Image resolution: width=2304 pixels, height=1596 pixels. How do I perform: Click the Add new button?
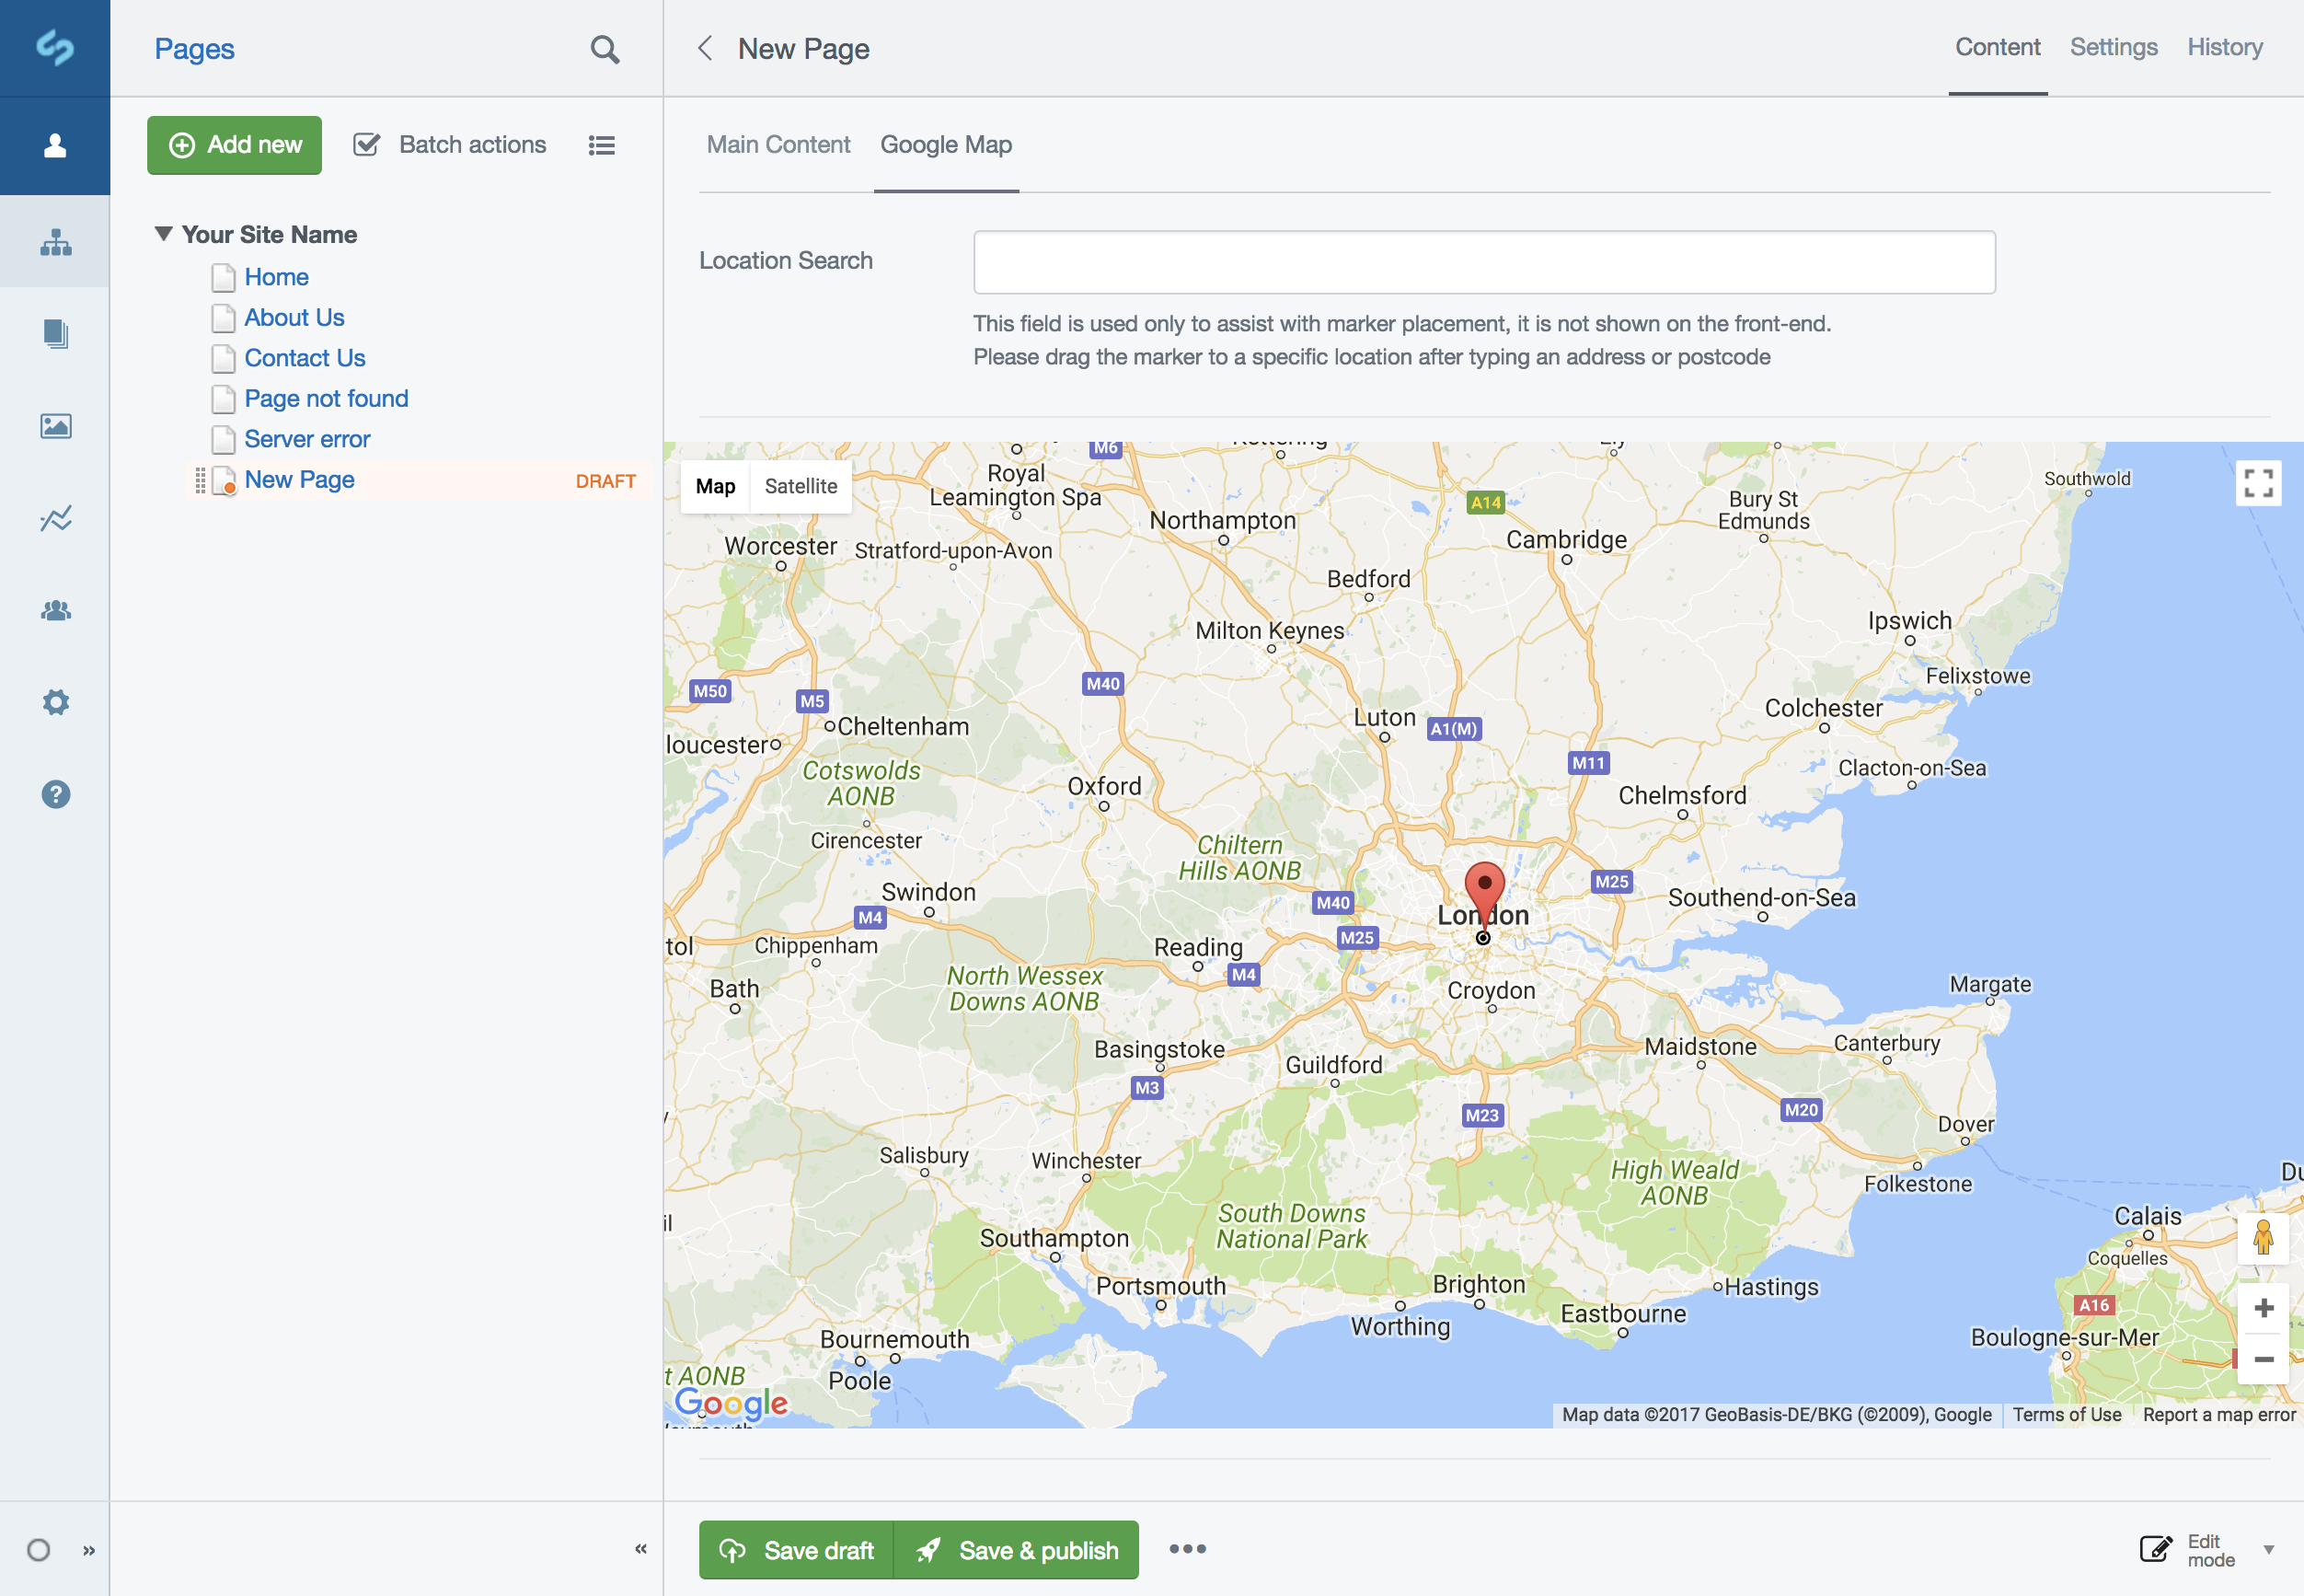pyautogui.click(x=235, y=145)
